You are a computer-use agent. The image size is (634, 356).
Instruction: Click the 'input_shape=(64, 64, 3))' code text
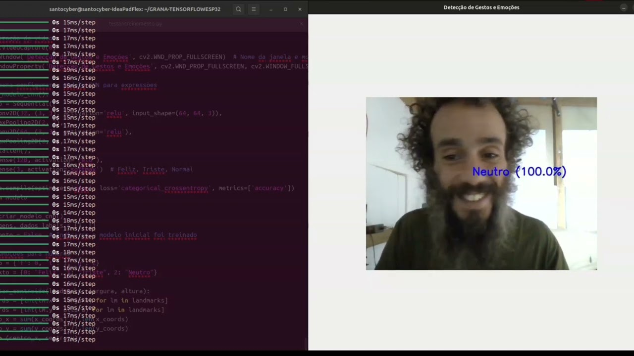point(177,113)
